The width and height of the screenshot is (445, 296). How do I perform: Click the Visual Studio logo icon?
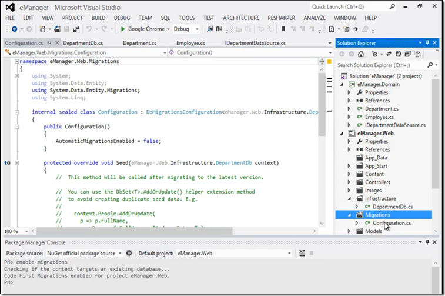point(10,8)
